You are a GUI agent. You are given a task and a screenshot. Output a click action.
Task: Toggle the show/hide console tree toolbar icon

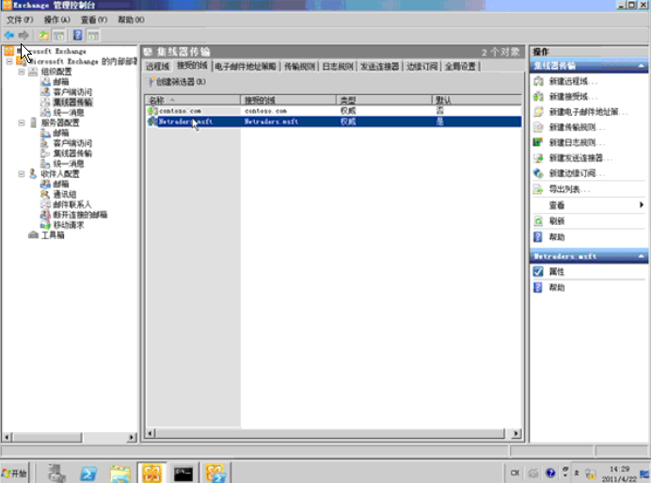pyautogui.click(x=59, y=36)
